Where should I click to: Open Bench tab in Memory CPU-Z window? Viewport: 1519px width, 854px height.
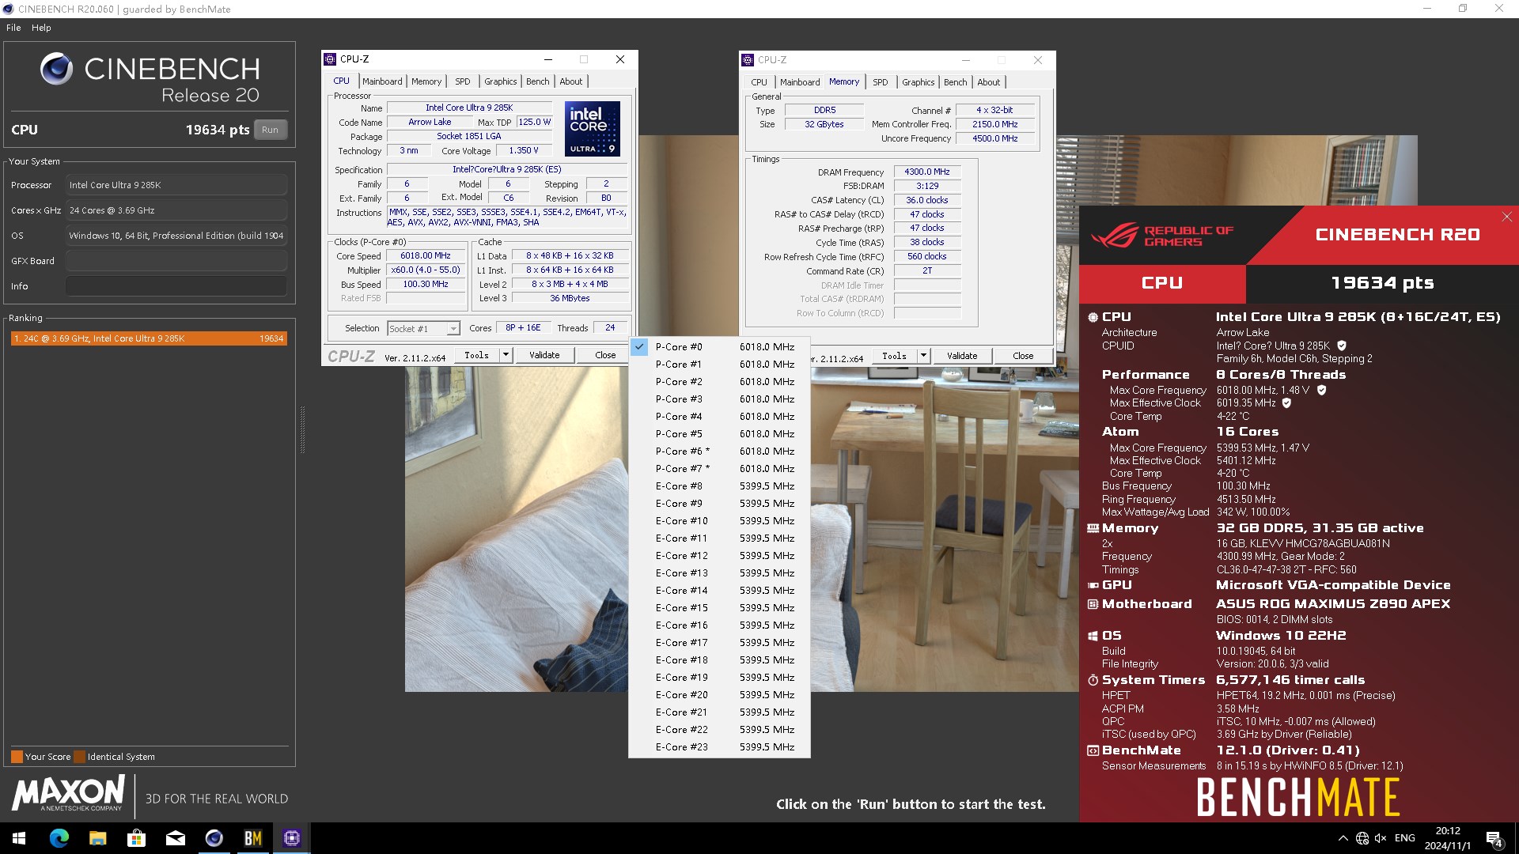point(955,82)
